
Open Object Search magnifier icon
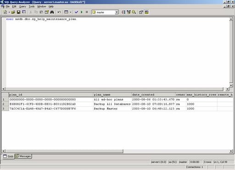[x=134, y=12]
